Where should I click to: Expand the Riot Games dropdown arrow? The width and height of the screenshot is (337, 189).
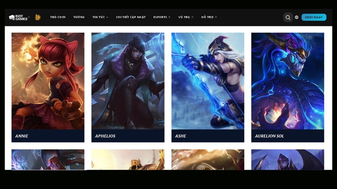(29, 17)
